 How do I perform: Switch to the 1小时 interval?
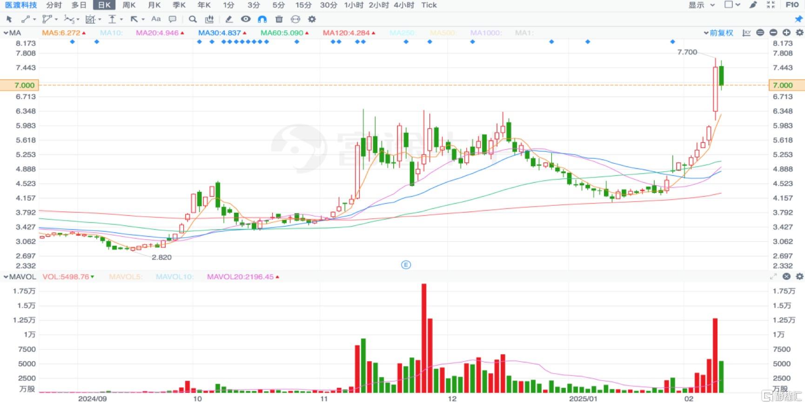click(x=354, y=5)
